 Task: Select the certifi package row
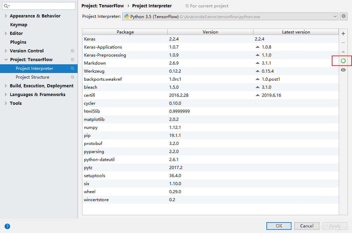pos(210,95)
